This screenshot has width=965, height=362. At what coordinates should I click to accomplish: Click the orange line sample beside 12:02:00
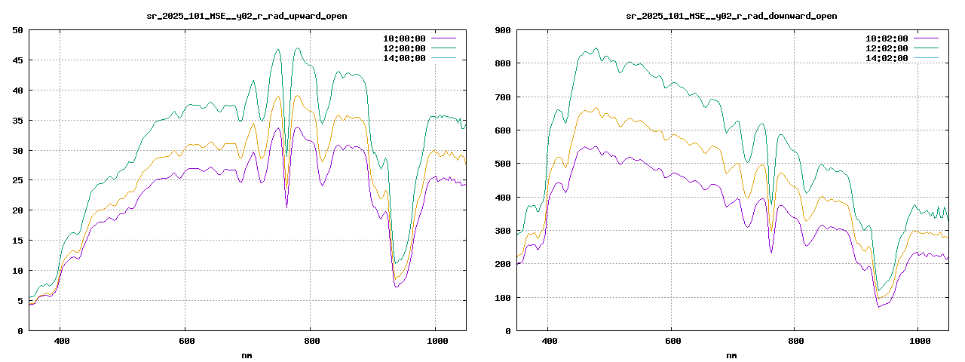coord(927,48)
